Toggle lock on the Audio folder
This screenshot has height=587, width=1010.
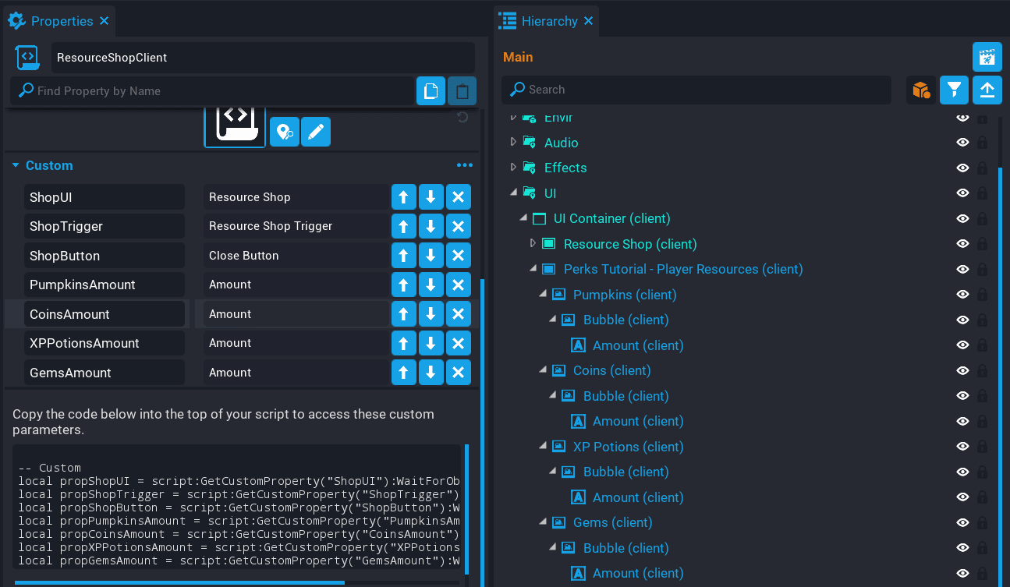[983, 143]
